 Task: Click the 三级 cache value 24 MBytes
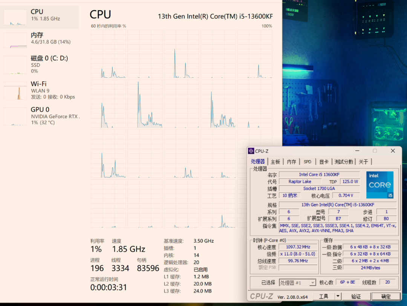[x=370, y=268]
